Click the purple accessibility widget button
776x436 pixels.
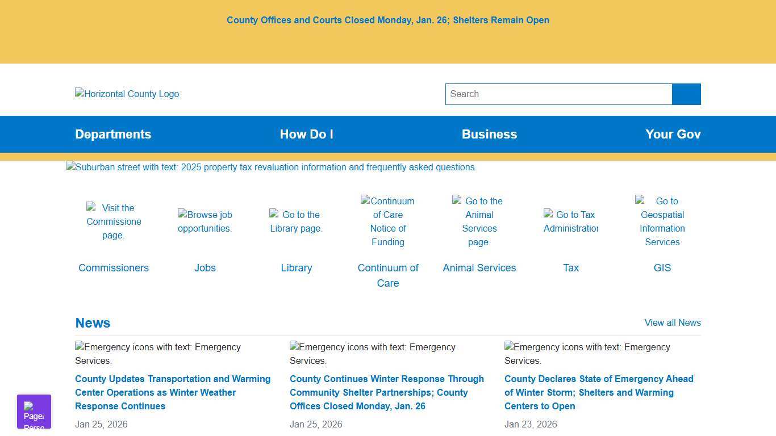[34, 412]
